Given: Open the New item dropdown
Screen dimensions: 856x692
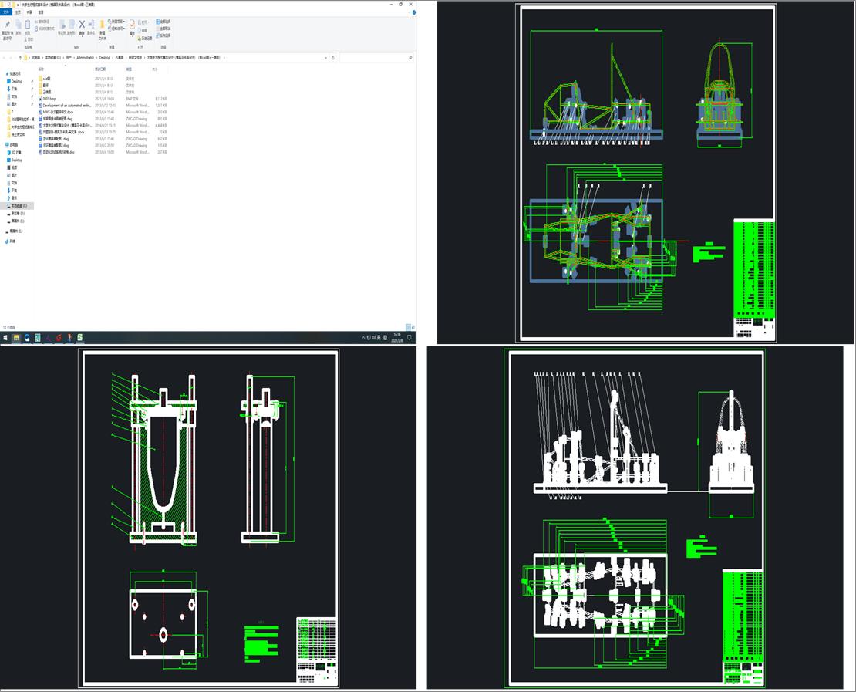Looking at the screenshot, I should [116, 22].
